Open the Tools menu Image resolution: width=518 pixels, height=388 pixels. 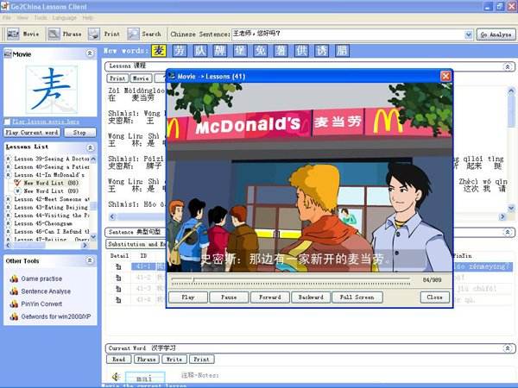pos(41,18)
